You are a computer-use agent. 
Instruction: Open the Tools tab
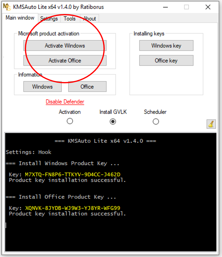(x=70, y=19)
